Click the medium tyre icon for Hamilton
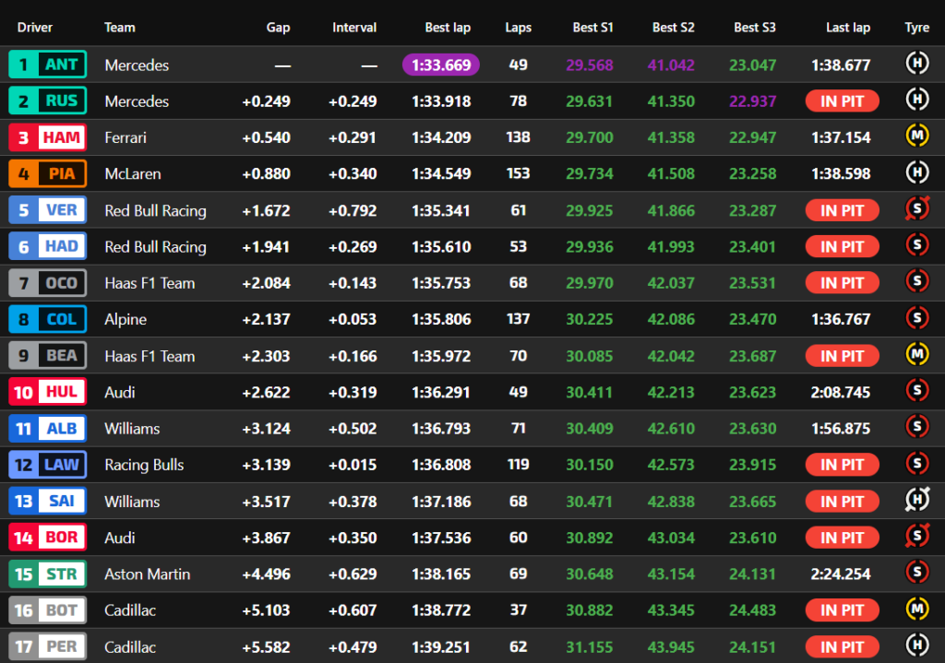The width and height of the screenshot is (945, 663). tap(916, 137)
